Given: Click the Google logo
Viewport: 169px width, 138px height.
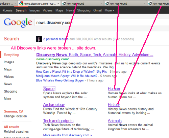Looking at the screenshot, I should pyautogui.click(x=18, y=23).
